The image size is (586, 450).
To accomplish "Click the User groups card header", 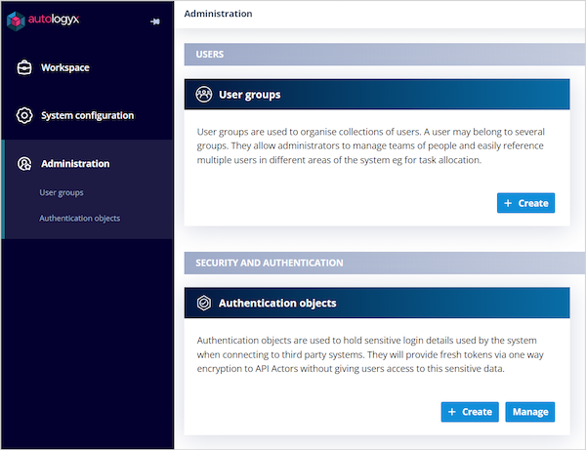I will pyautogui.click(x=377, y=95).
